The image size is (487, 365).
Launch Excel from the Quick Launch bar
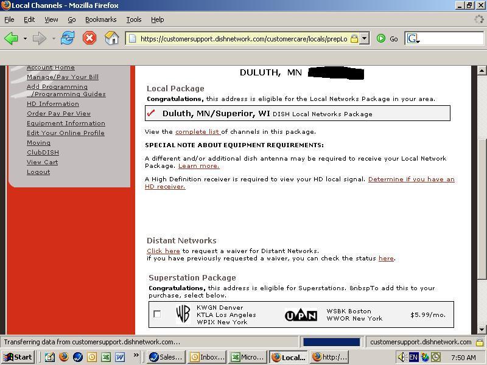coord(106,357)
